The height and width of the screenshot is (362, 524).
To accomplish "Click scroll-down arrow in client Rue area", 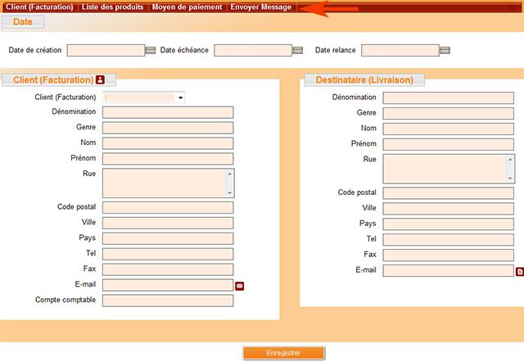I will click(x=229, y=192).
